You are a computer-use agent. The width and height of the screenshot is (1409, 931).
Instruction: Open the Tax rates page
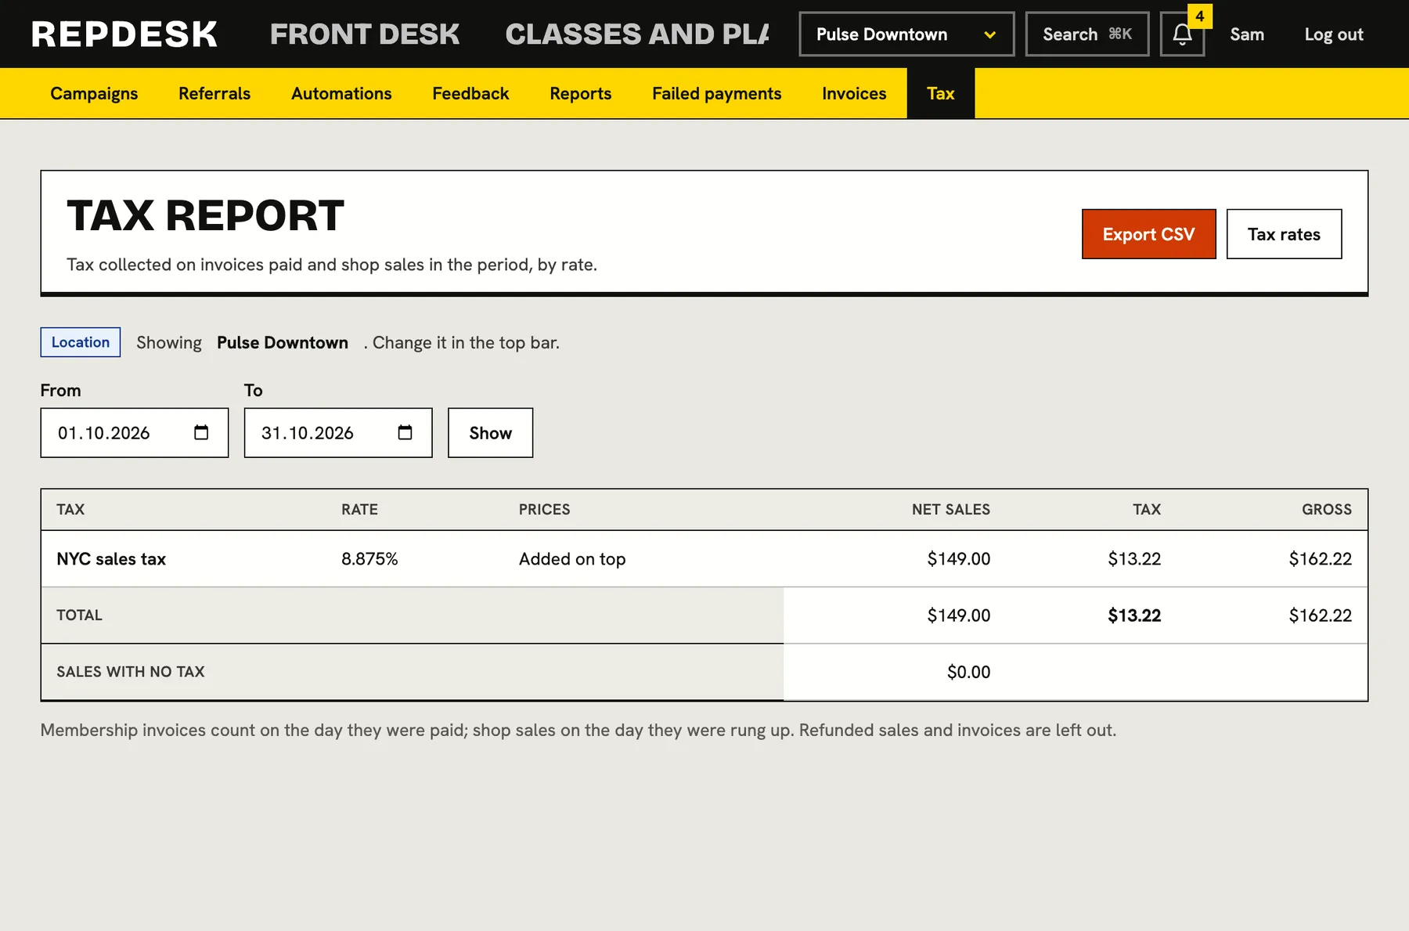click(x=1284, y=234)
